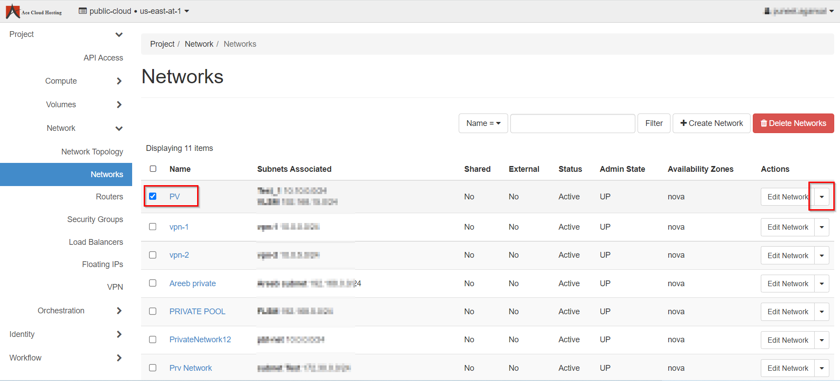
Task: Open the Areeb private network link
Action: tap(192, 284)
